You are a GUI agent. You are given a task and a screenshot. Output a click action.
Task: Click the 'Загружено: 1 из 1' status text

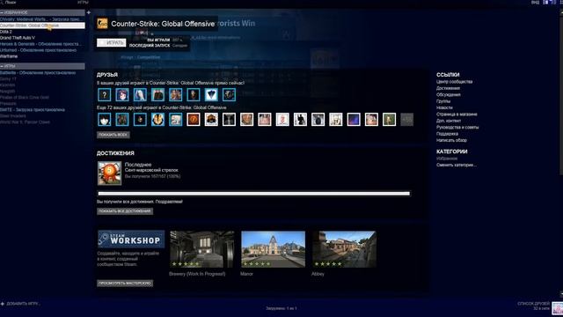pyautogui.click(x=281, y=308)
